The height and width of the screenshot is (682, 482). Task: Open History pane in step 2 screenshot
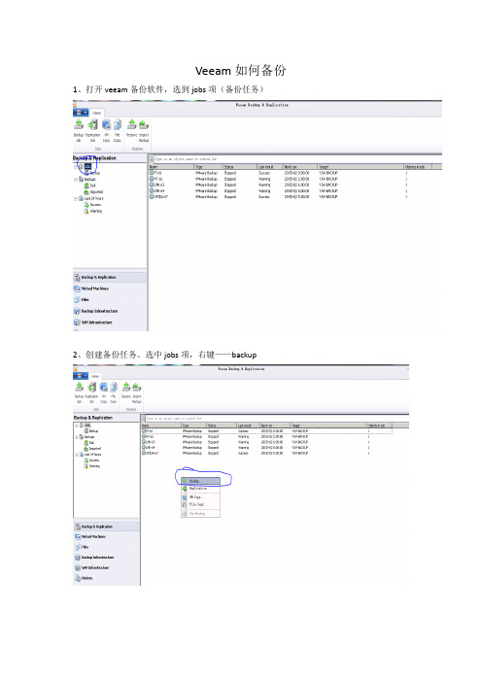[x=107, y=578]
